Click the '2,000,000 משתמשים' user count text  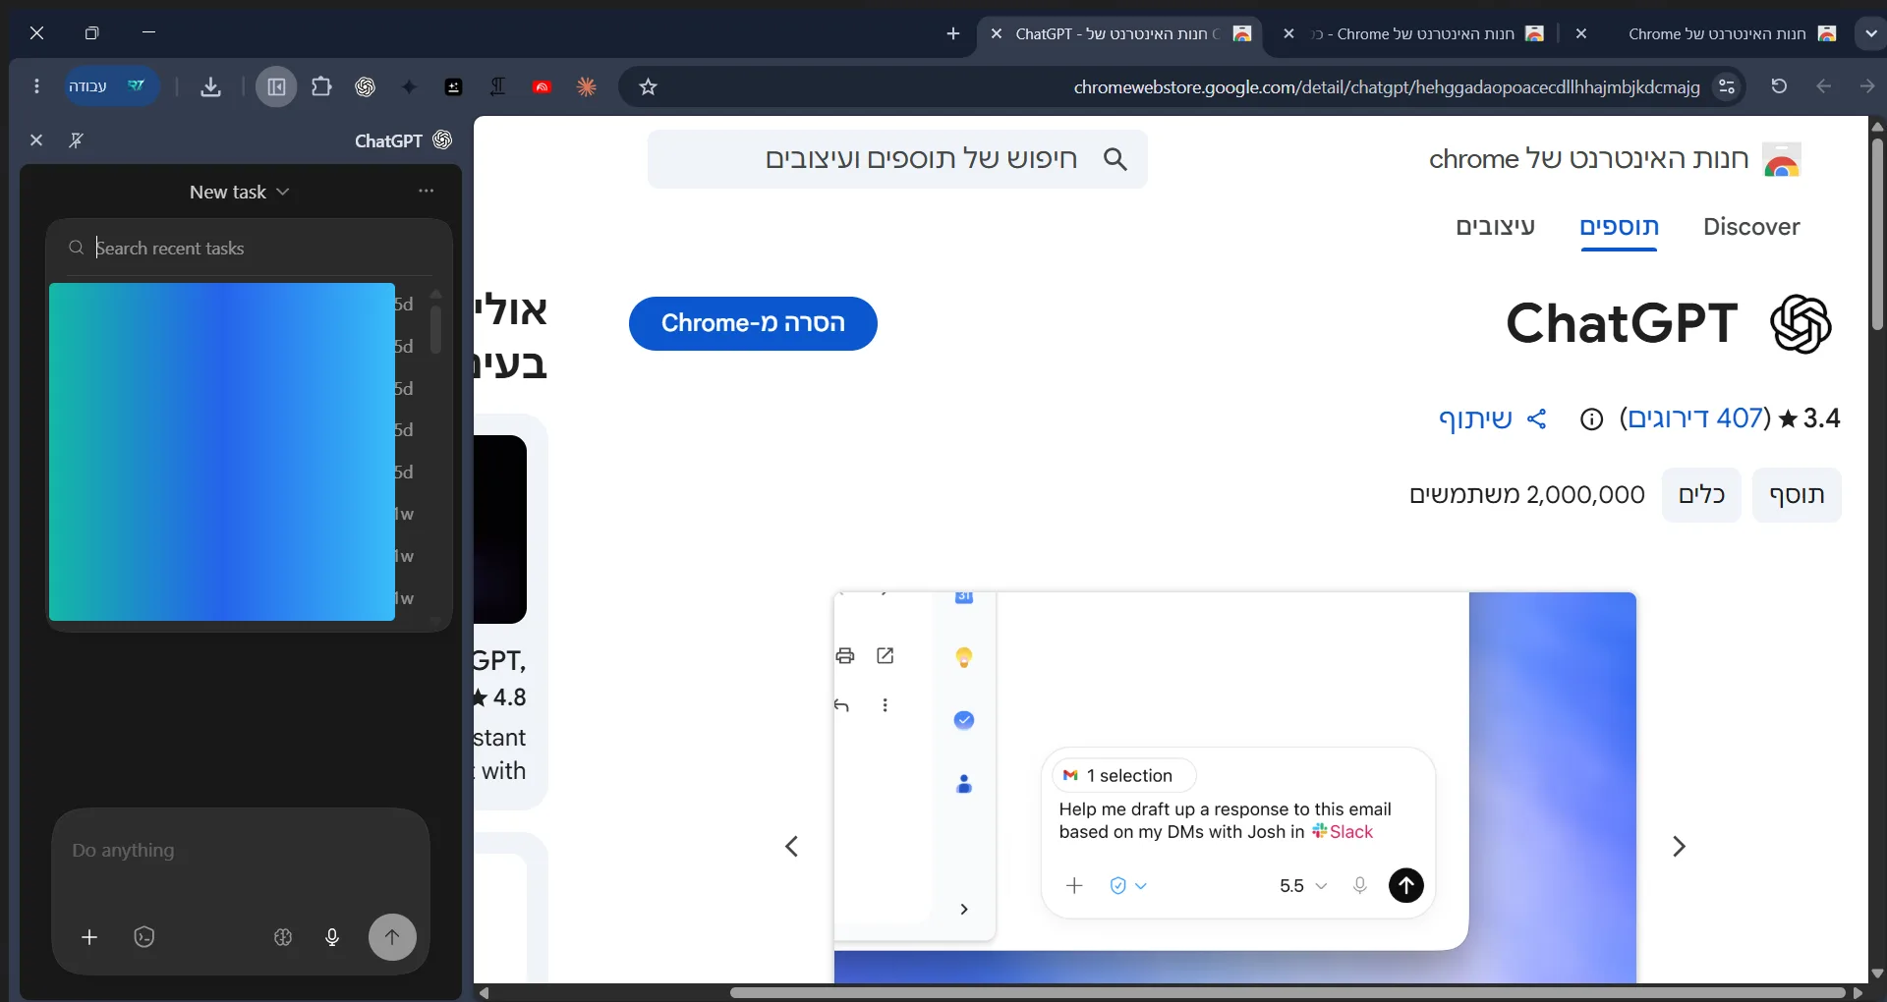(x=1526, y=495)
